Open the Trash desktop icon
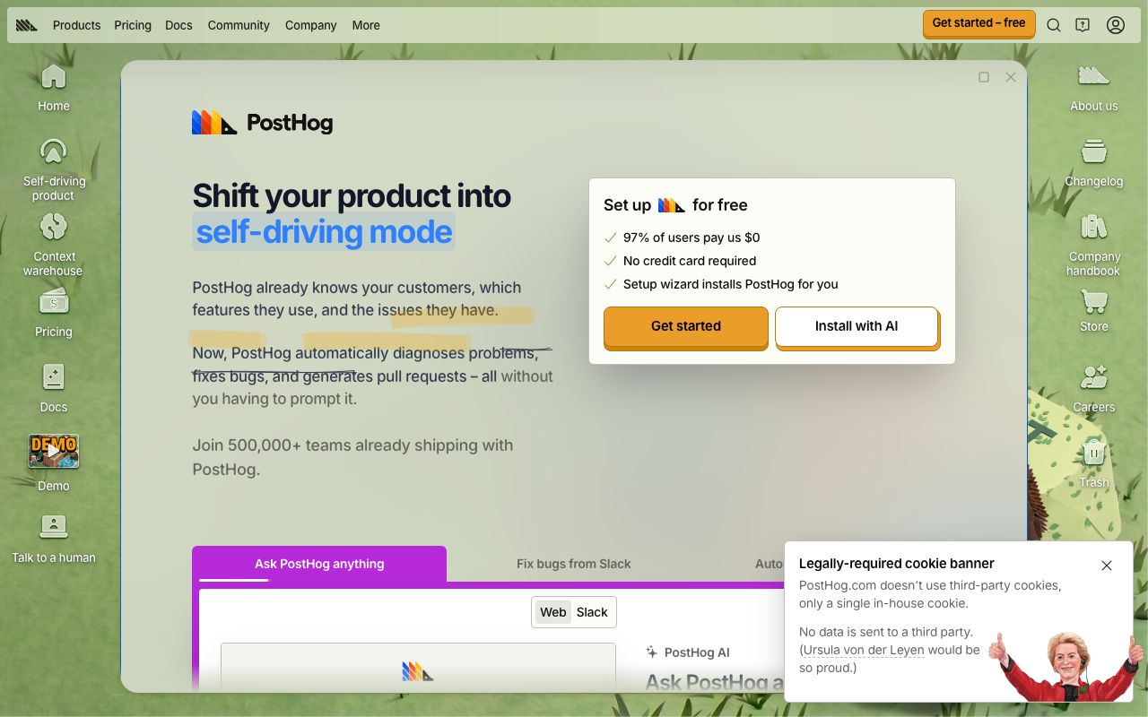The width and height of the screenshot is (1148, 717). pyautogui.click(x=1094, y=463)
